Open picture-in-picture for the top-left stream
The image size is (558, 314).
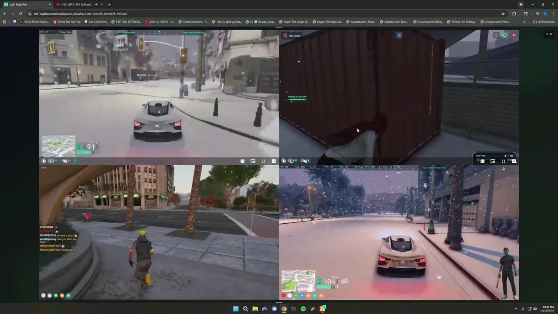pyautogui.click(x=253, y=161)
